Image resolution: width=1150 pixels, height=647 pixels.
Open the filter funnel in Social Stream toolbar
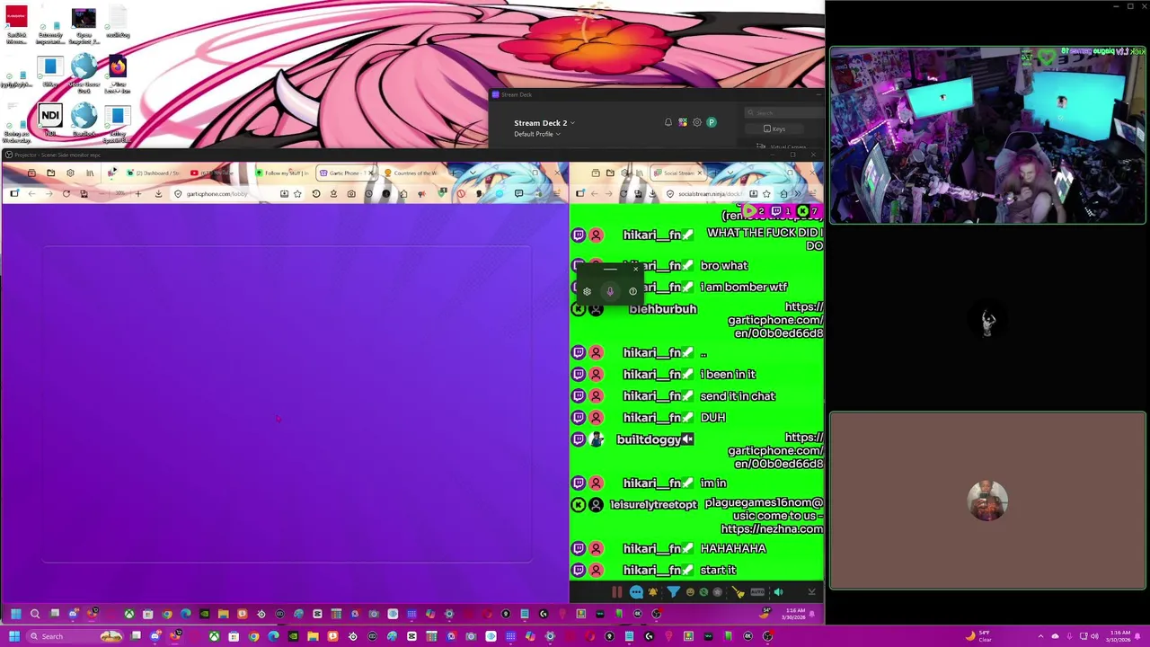coord(674,592)
